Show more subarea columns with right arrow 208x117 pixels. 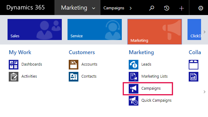click(204, 92)
